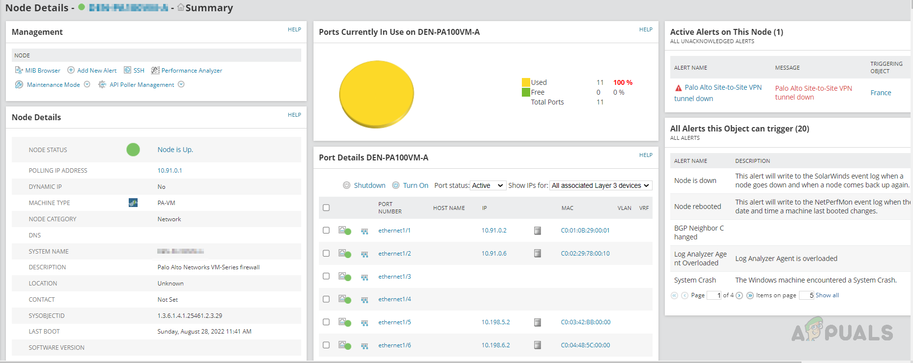Click the yellow Used ports legend swatch

pyautogui.click(x=526, y=82)
